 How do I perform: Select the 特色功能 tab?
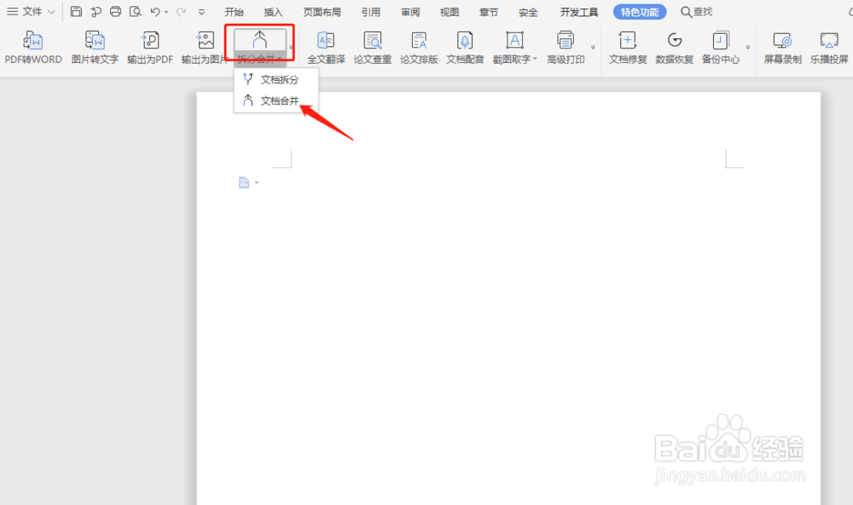[640, 12]
